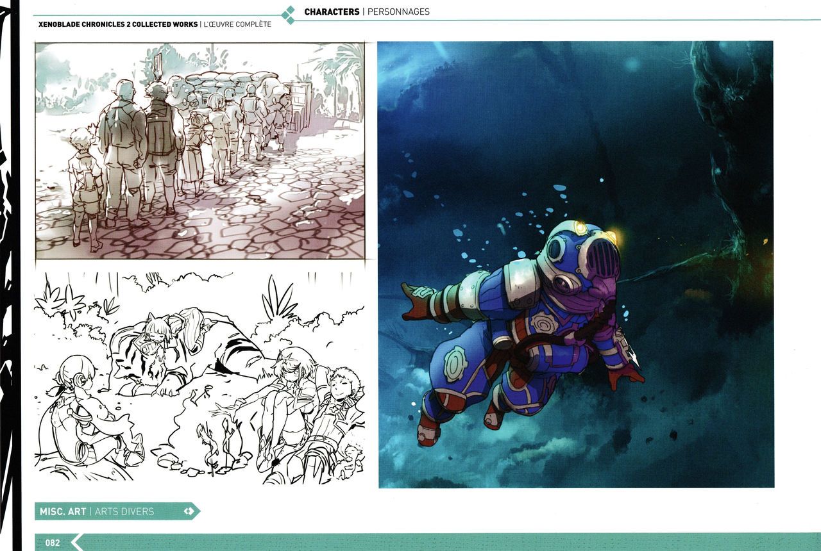Click the page number 082
This screenshot has height=551, width=821.
tap(53, 543)
